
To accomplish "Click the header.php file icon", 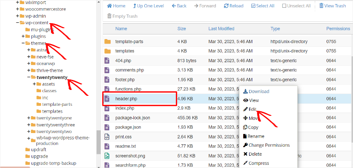I will [107, 99].
